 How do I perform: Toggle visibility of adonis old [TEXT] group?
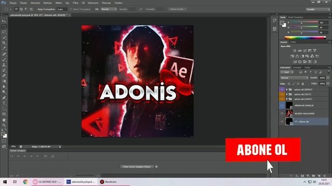(282, 94)
